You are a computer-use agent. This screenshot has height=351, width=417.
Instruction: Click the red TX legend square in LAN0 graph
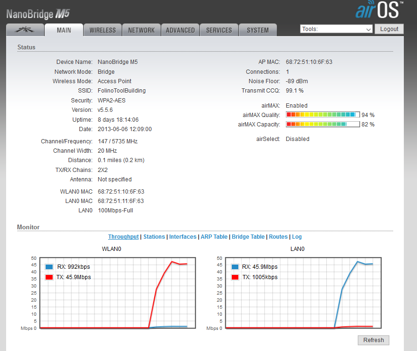[x=234, y=277]
